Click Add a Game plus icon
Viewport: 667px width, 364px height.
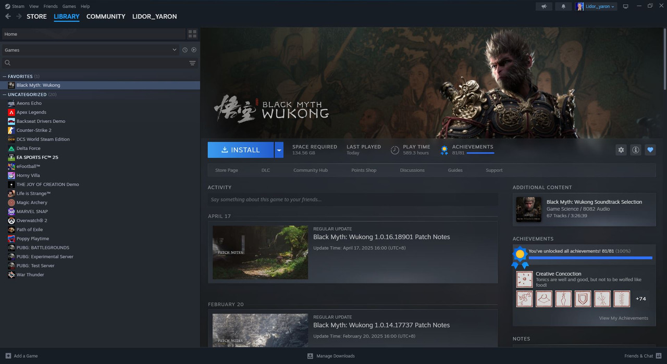[8, 356]
